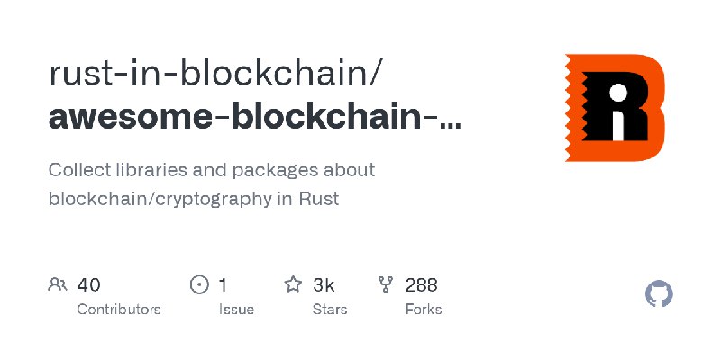Image resolution: width=721 pixels, height=360 pixels.
Task: Click the issue circle-dot icon
Action: pyautogui.click(x=199, y=285)
